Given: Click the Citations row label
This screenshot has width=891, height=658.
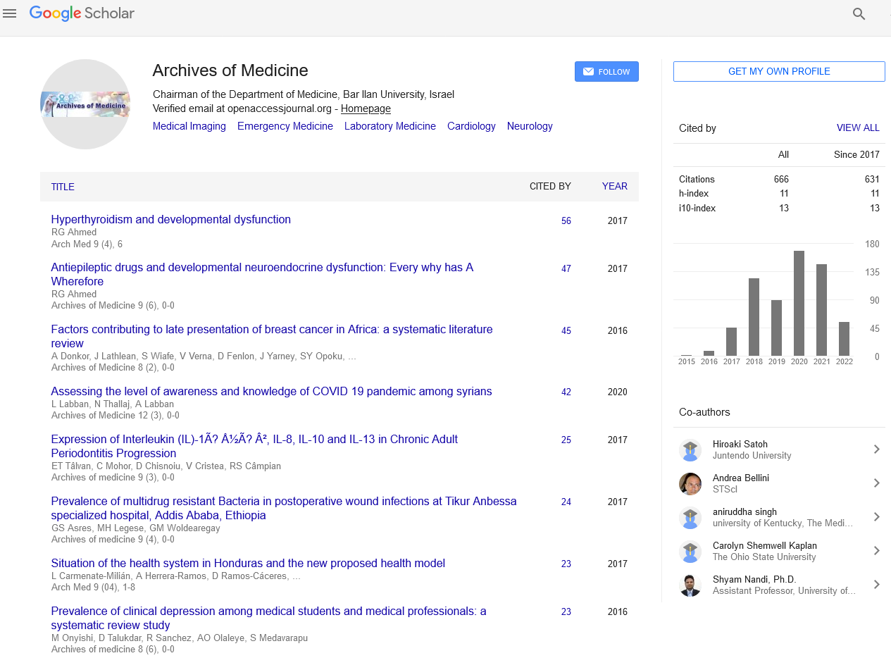Looking at the screenshot, I should point(697,180).
